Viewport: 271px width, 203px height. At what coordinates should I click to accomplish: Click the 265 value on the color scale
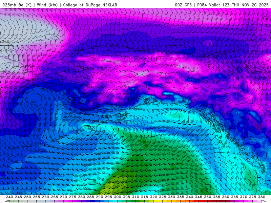coord(55,197)
